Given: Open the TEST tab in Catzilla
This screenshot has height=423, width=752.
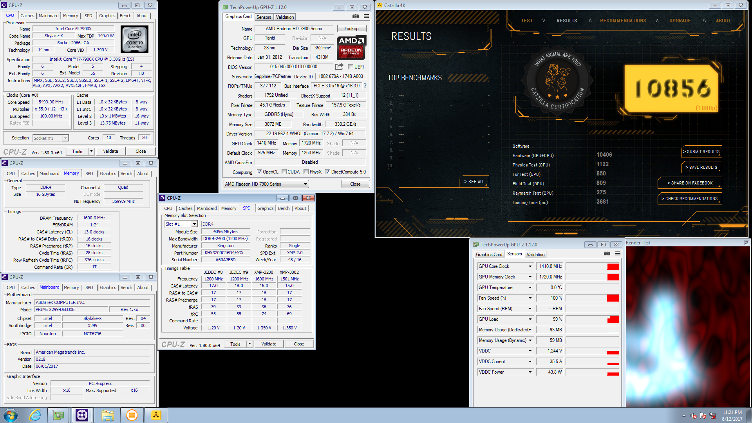Looking at the screenshot, I should point(527,21).
